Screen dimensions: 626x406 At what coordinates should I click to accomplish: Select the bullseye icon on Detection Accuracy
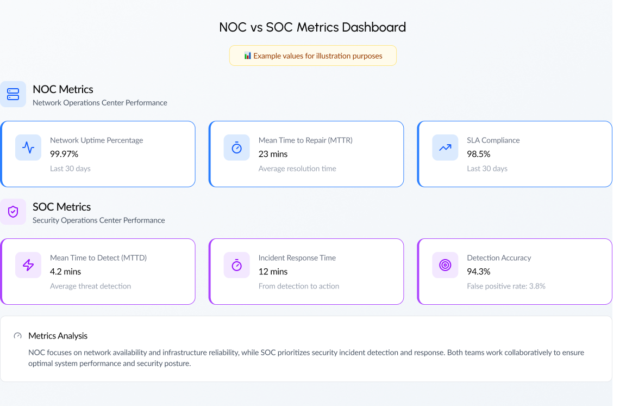click(445, 264)
